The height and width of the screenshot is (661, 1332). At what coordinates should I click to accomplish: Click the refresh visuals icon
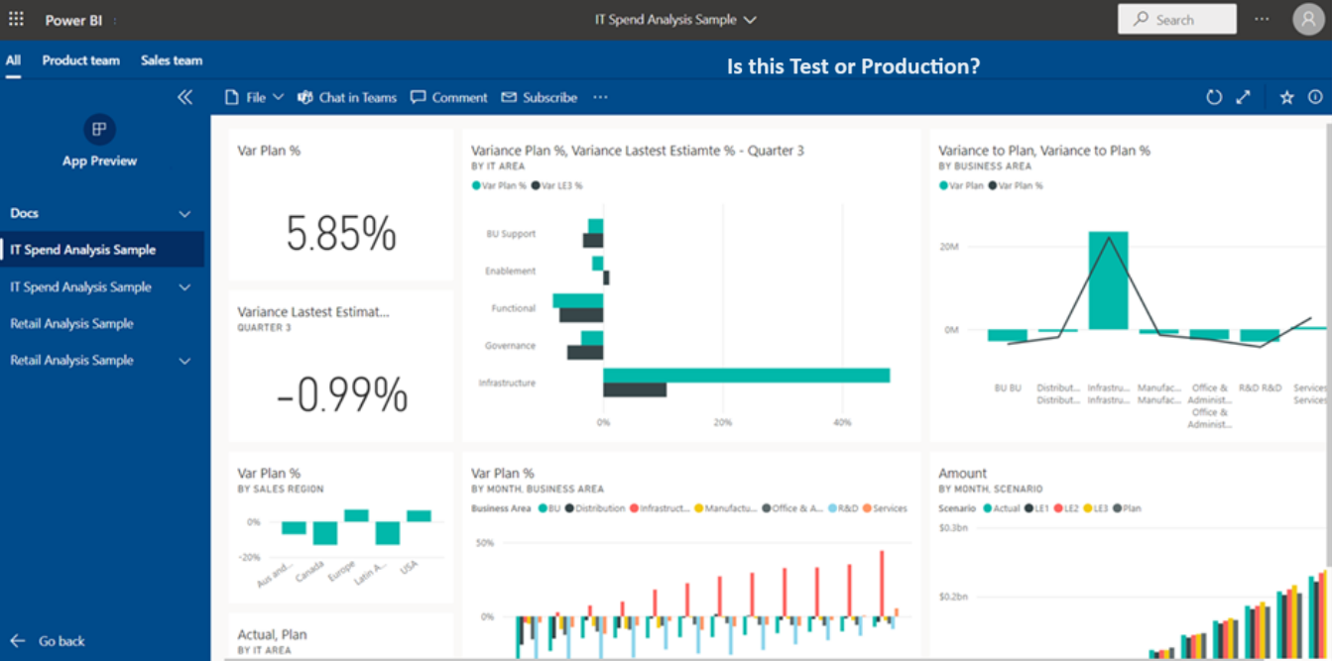1214,97
